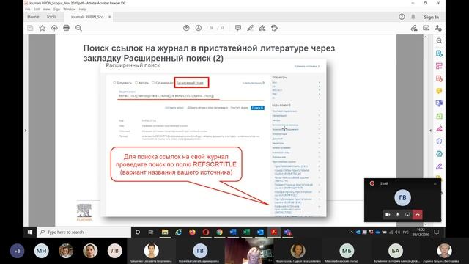The width and height of the screenshot is (469, 264).
Task: Open the Help menu
Action: (x=83, y=10)
